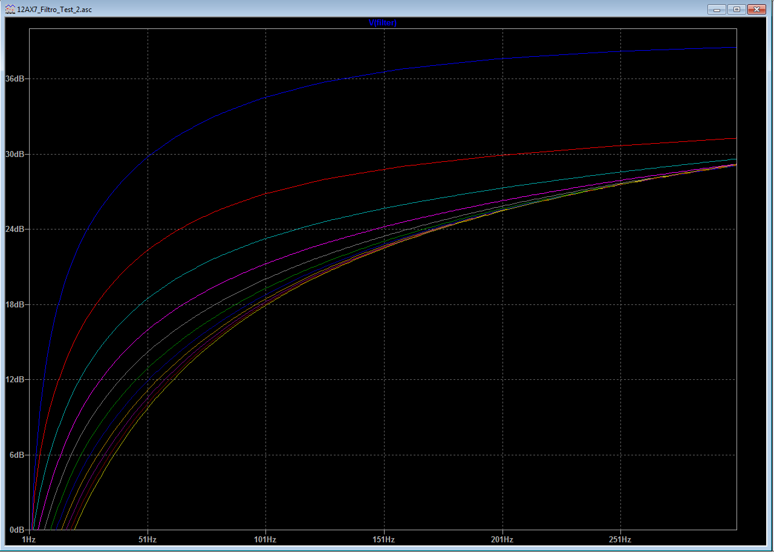Close the waveform plot window

click(x=756, y=9)
